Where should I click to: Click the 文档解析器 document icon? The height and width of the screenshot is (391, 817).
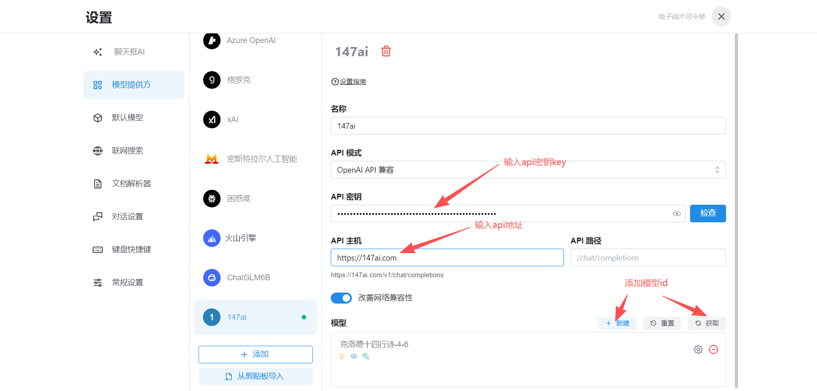pyautogui.click(x=98, y=184)
